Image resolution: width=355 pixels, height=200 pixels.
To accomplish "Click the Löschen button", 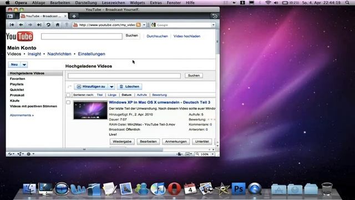I will [x=129, y=87].
